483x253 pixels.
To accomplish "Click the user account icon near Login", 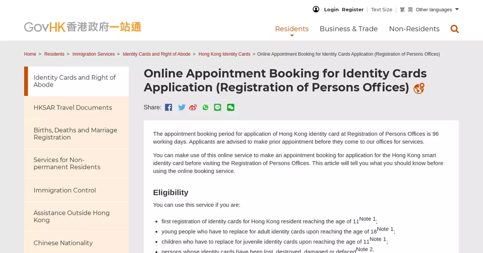I will [316, 10].
